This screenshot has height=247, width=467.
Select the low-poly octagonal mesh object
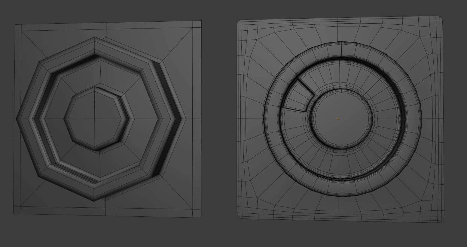pyautogui.click(x=107, y=119)
